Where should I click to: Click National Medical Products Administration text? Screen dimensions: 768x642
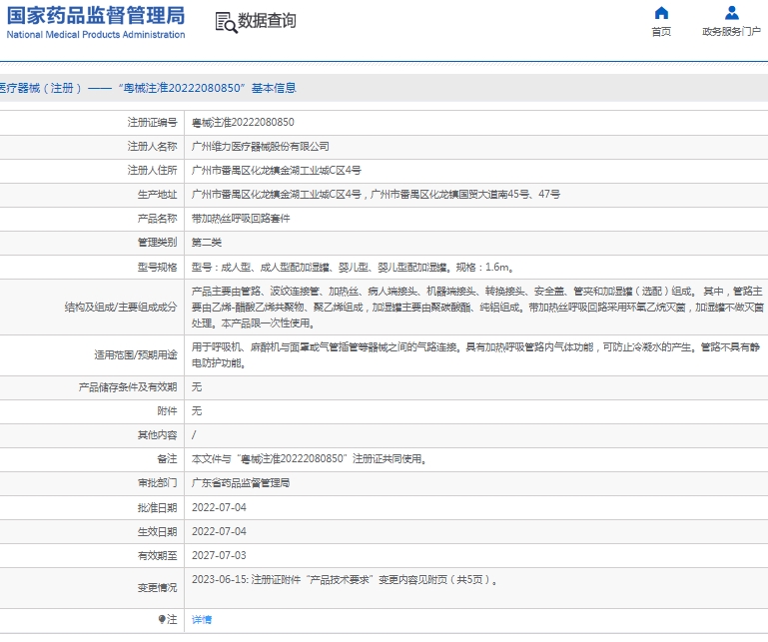pyautogui.click(x=96, y=35)
